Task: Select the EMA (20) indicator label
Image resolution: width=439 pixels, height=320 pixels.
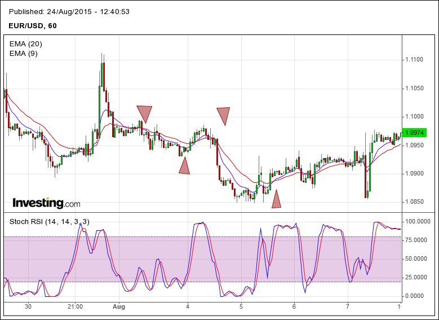Action: click(26, 43)
